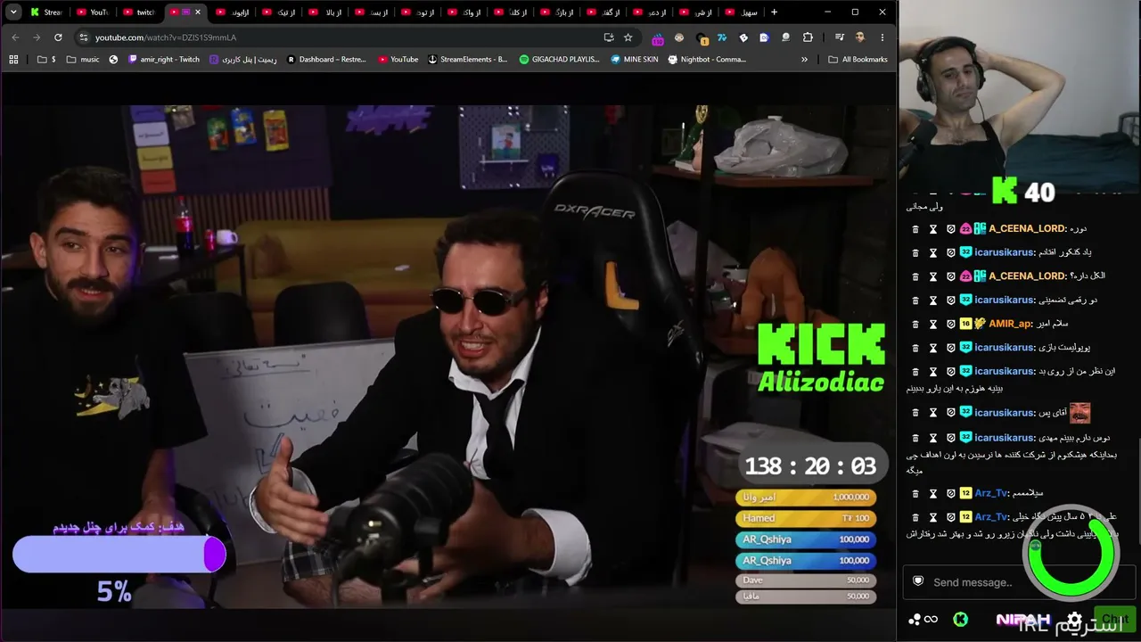Open the All Bookmarks folder
Screen dimensions: 1141x642
pyautogui.click(x=858, y=60)
